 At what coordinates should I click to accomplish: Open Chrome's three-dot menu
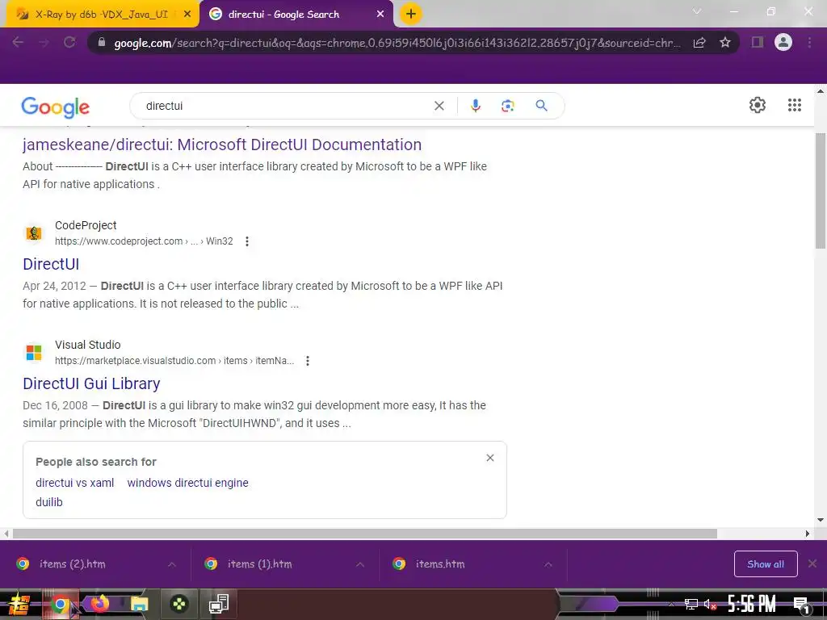[809, 42]
